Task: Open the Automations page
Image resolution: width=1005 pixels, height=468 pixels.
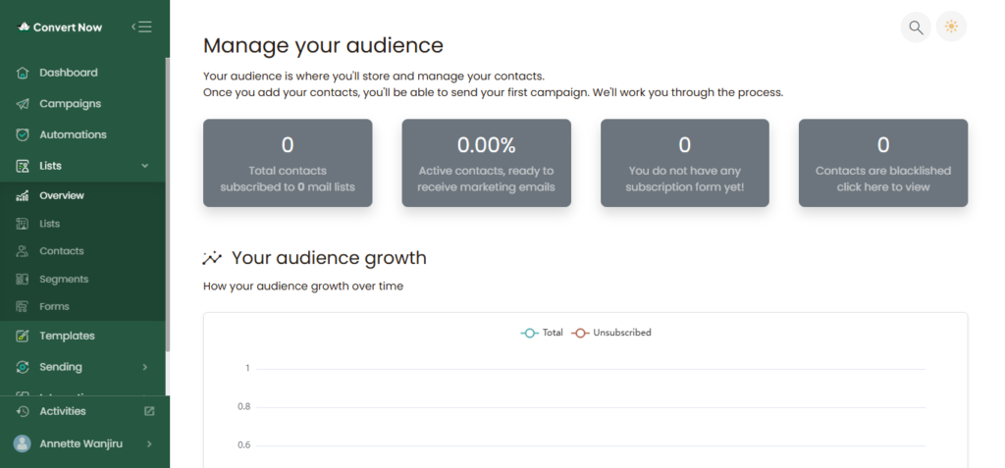Action: coord(73,134)
